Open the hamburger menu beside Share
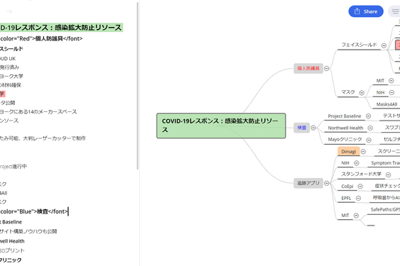Image resolution: width=400 pixels, height=266 pixels. (394, 11)
